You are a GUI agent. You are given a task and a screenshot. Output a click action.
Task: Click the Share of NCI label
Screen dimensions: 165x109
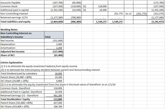[7, 55]
